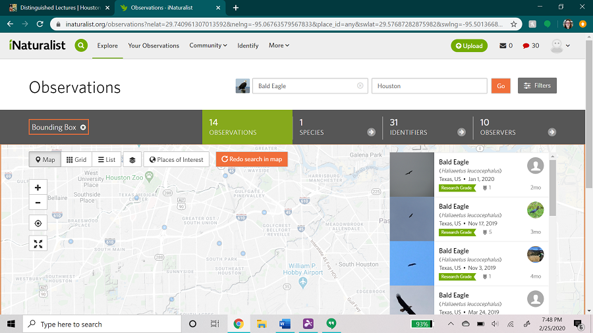Click the page vertical scrollbar
The width and height of the screenshot is (593, 333).
tap(589, 113)
